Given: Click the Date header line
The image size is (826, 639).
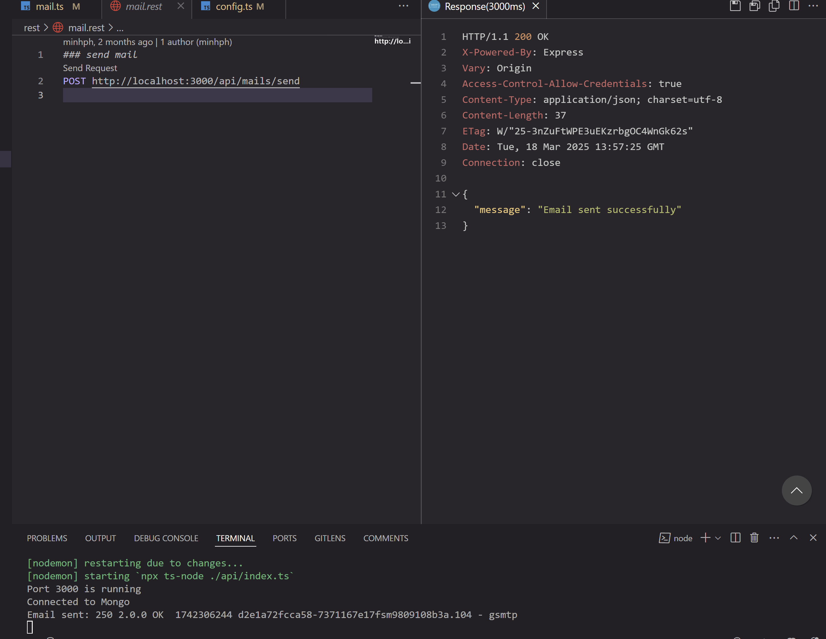Looking at the screenshot, I should pos(563,147).
